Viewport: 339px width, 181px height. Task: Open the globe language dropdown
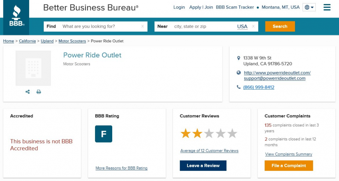(309, 7)
